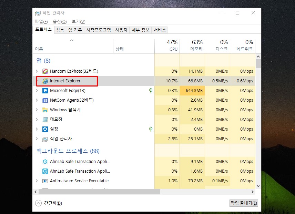Click the Task Manager title bar icon
The height and width of the screenshot is (214, 295).
[38, 13]
